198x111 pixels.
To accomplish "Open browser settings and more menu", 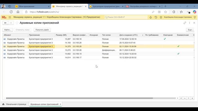I will (188, 12).
